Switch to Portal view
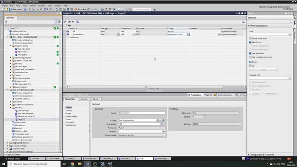297x167 pixels. [13, 159]
